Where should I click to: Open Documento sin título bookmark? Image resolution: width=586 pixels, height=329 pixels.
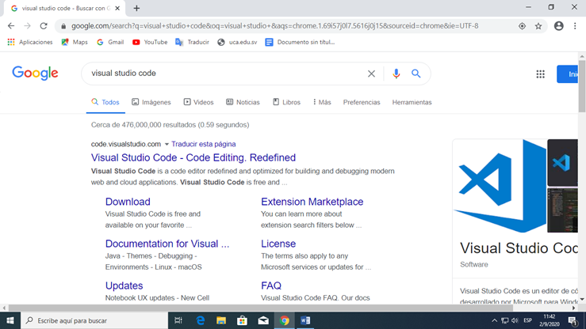click(300, 42)
